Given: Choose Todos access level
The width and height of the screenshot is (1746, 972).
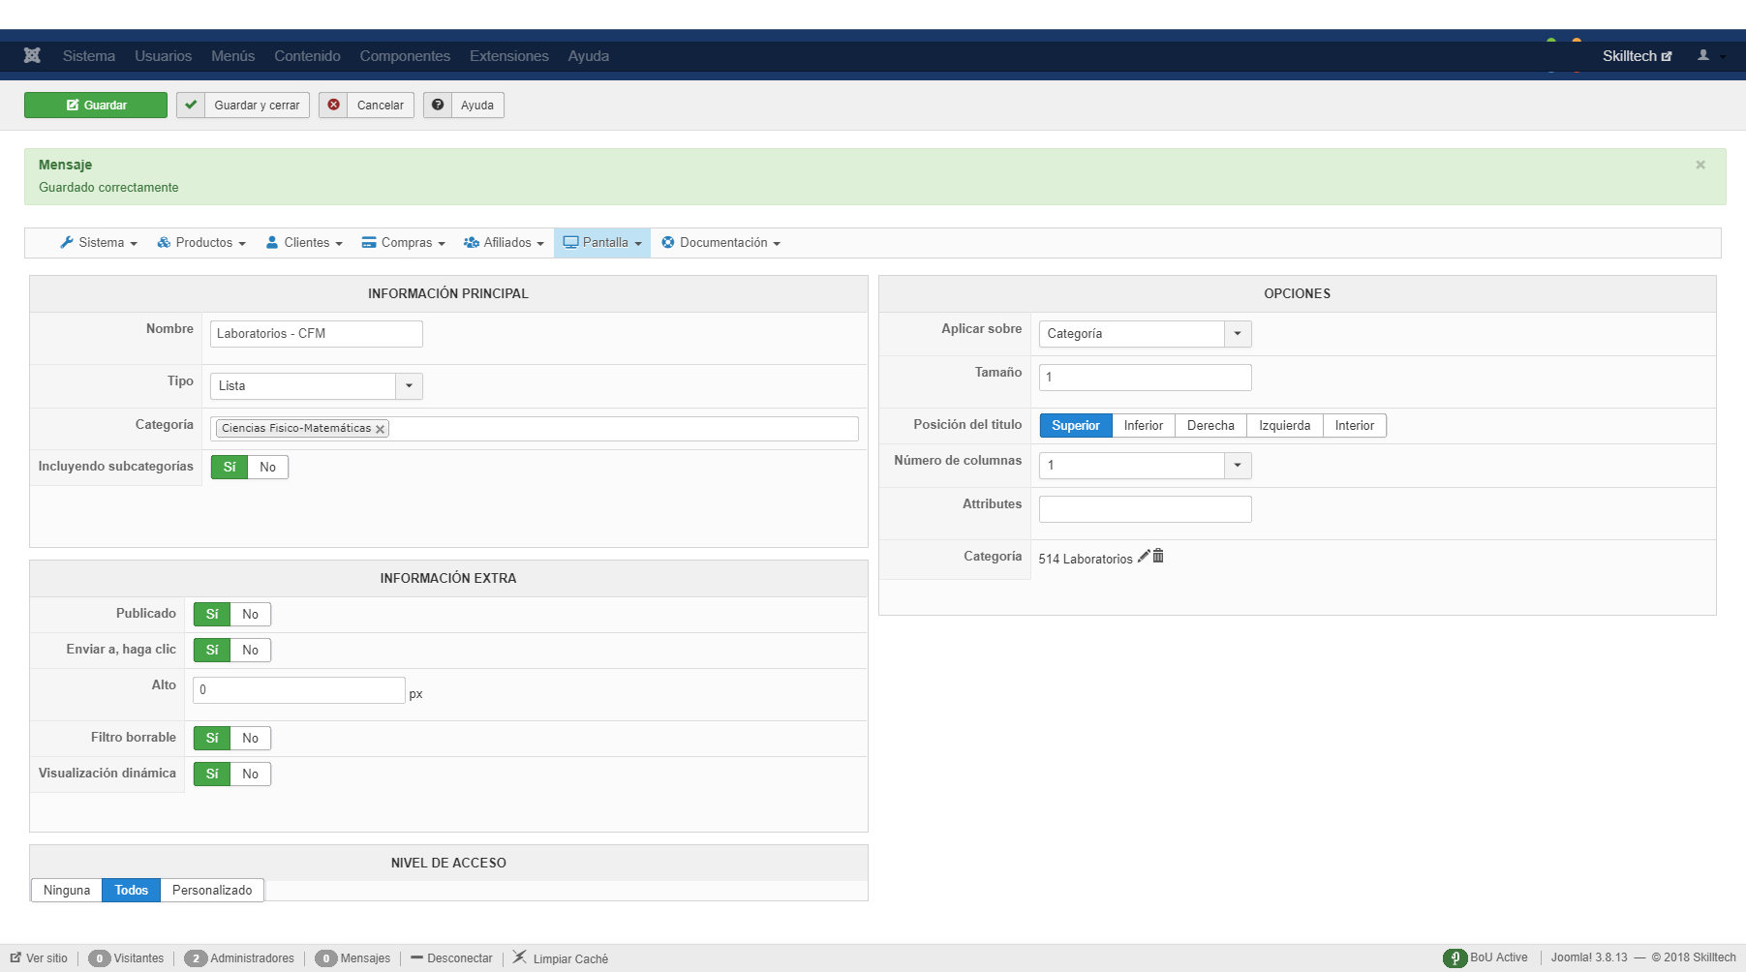Looking at the screenshot, I should [x=132, y=890].
